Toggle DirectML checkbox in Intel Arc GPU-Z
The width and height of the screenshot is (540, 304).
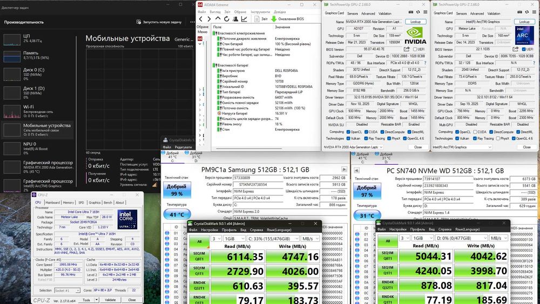[x=518, y=132]
